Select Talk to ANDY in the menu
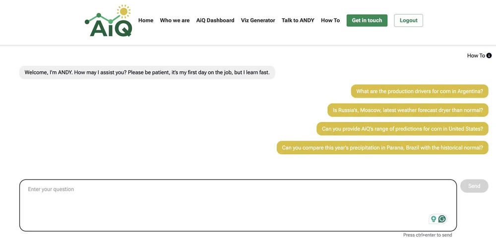The height and width of the screenshot is (239, 496). pyautogui.click(x=298, y=20)
